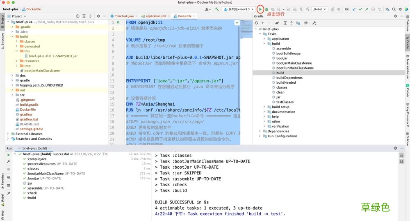Click the Translate icon in toolbar
The width and height of the screenshot is (410, 221).
[x=387, y=9]
